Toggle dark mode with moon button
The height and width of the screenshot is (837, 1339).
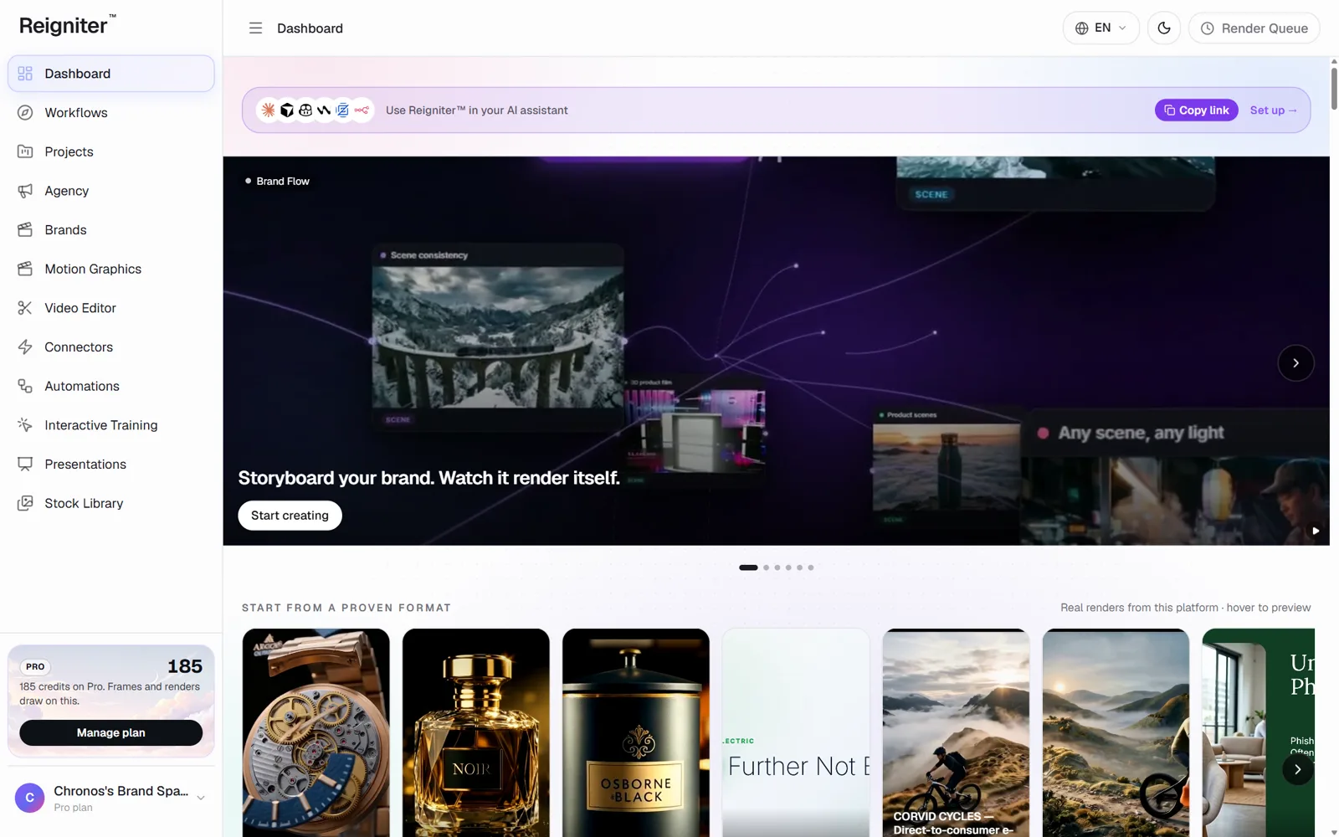point(1164,28)
